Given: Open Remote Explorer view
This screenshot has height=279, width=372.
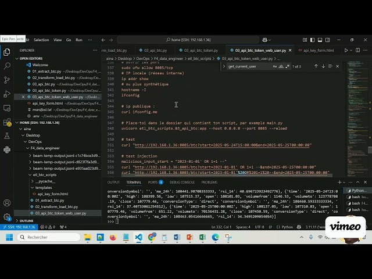Looking at the screenshot, I should pyautogui.click(x=7, y=108).
